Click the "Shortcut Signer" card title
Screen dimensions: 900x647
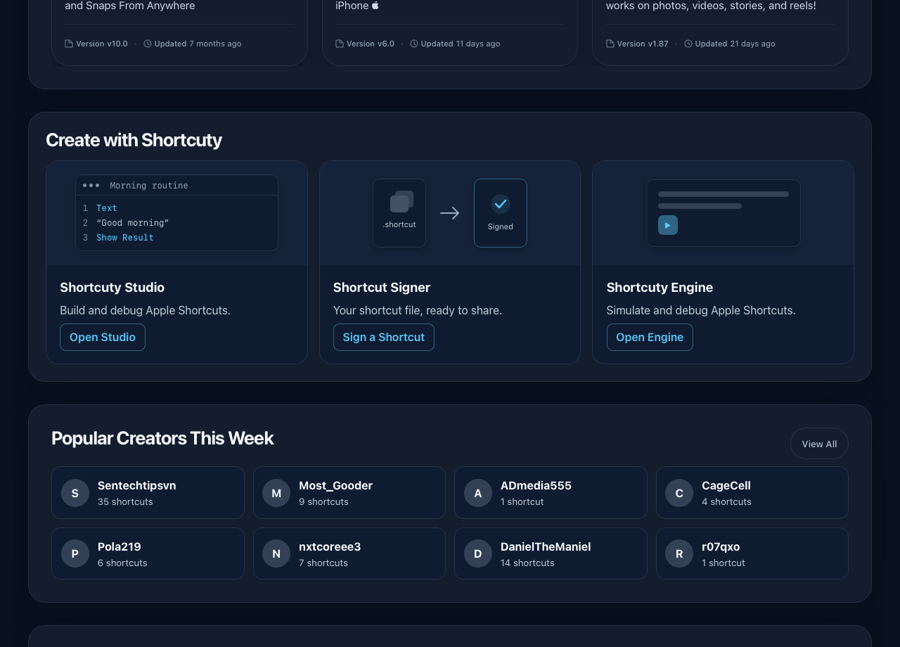(x=382, y=287)
